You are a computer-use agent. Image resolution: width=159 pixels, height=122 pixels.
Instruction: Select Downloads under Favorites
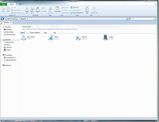[x=9, y=32]
